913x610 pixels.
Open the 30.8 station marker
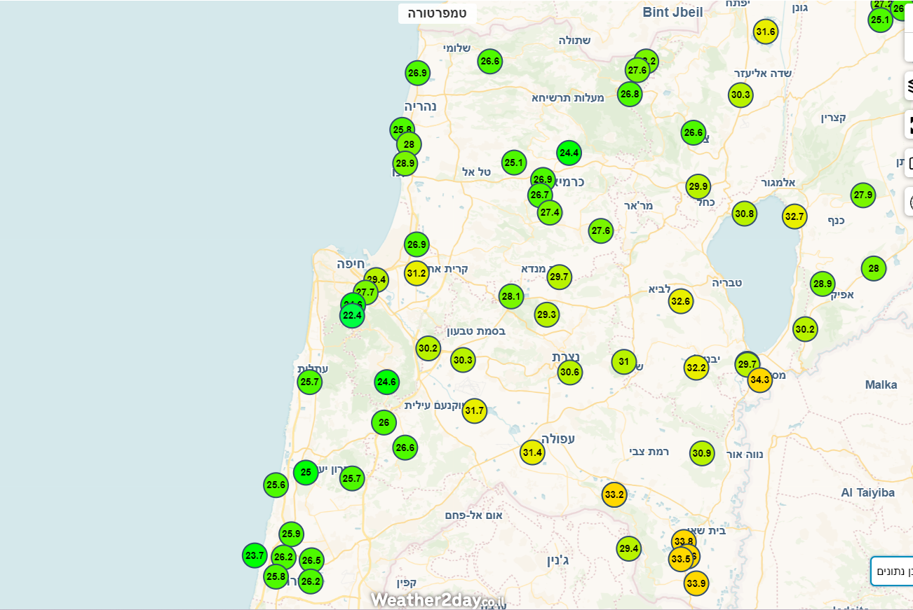click(745, 213)
